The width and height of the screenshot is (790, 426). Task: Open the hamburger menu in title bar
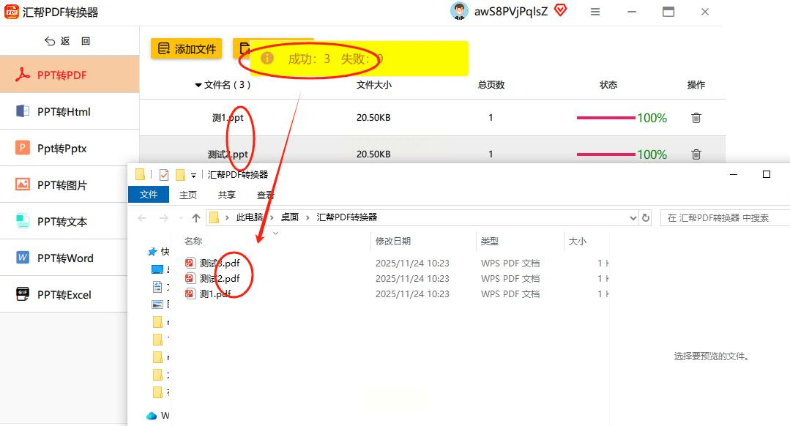click(x=595, y=12)
